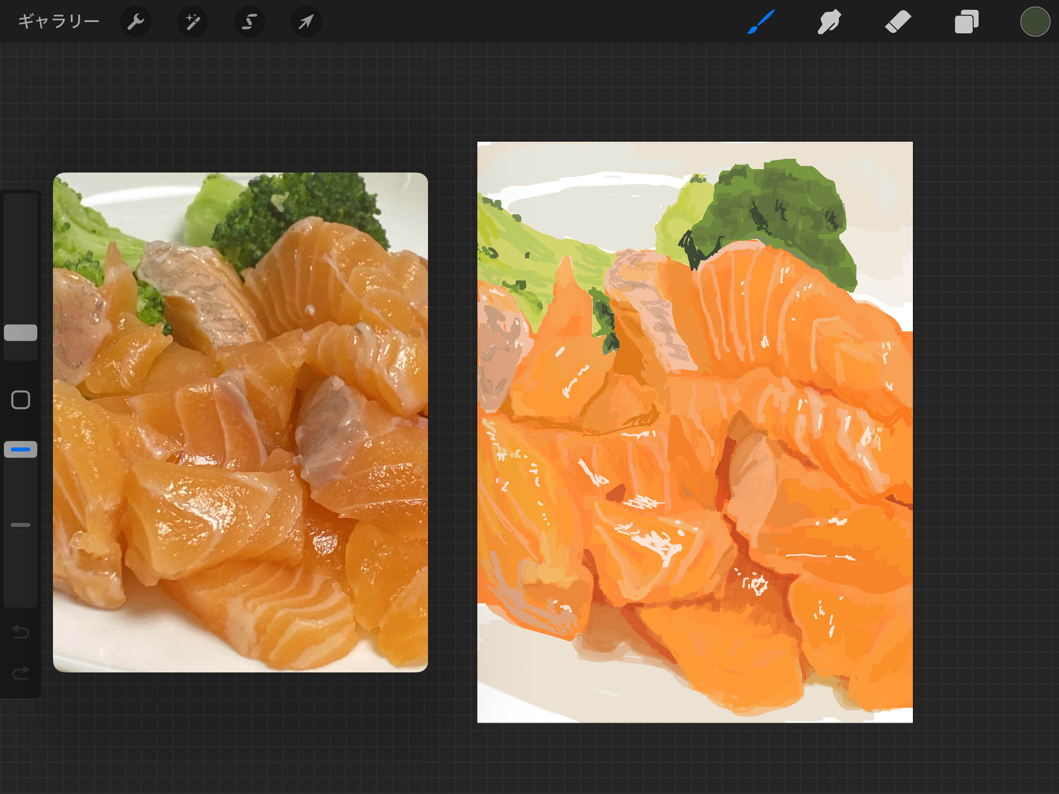Activate the Selection S-shaped tool
The image size is (1059, 794).
[250, 22]
